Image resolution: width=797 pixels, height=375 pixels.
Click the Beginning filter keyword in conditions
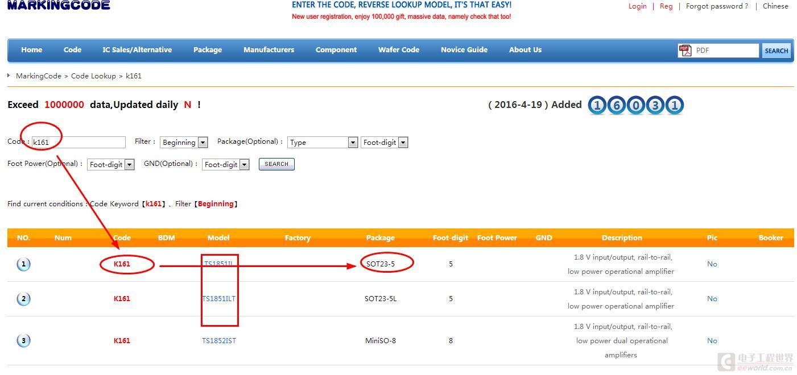[216, 204]
